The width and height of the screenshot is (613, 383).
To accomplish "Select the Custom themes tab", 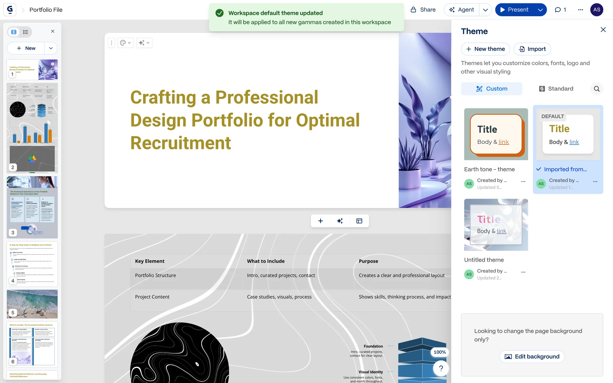I will click(x=491, y=89).
